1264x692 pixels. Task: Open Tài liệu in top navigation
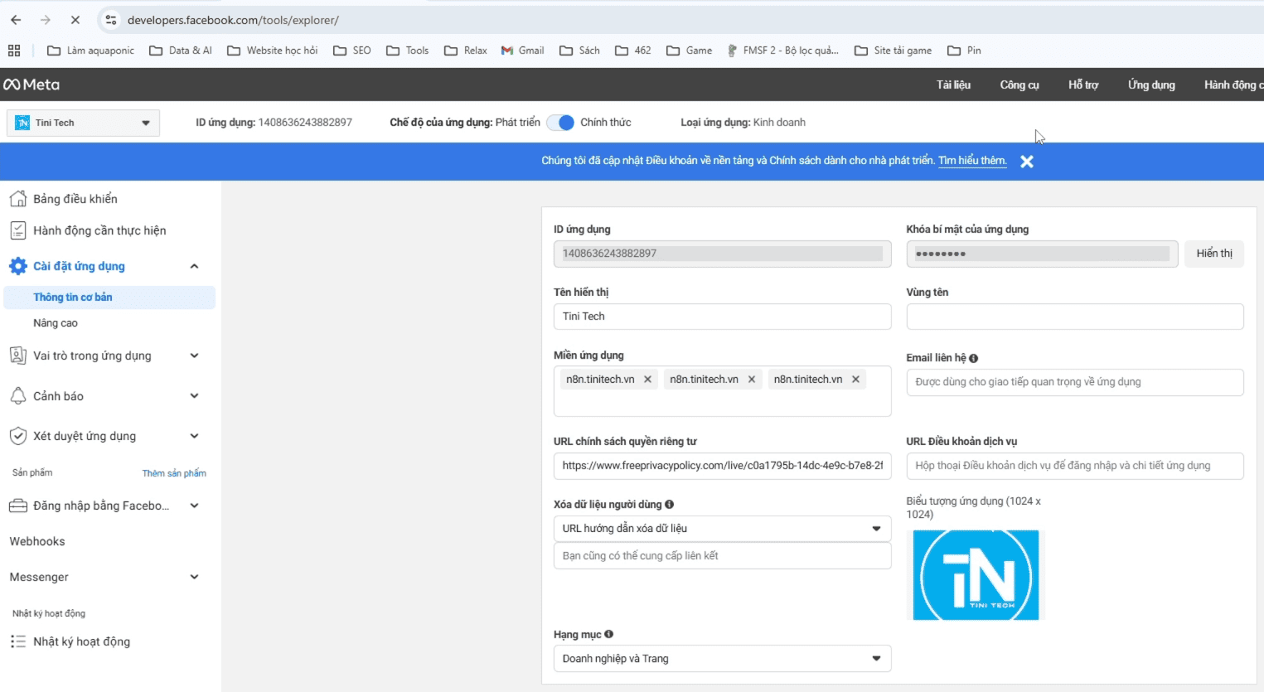tap(953, 85)
